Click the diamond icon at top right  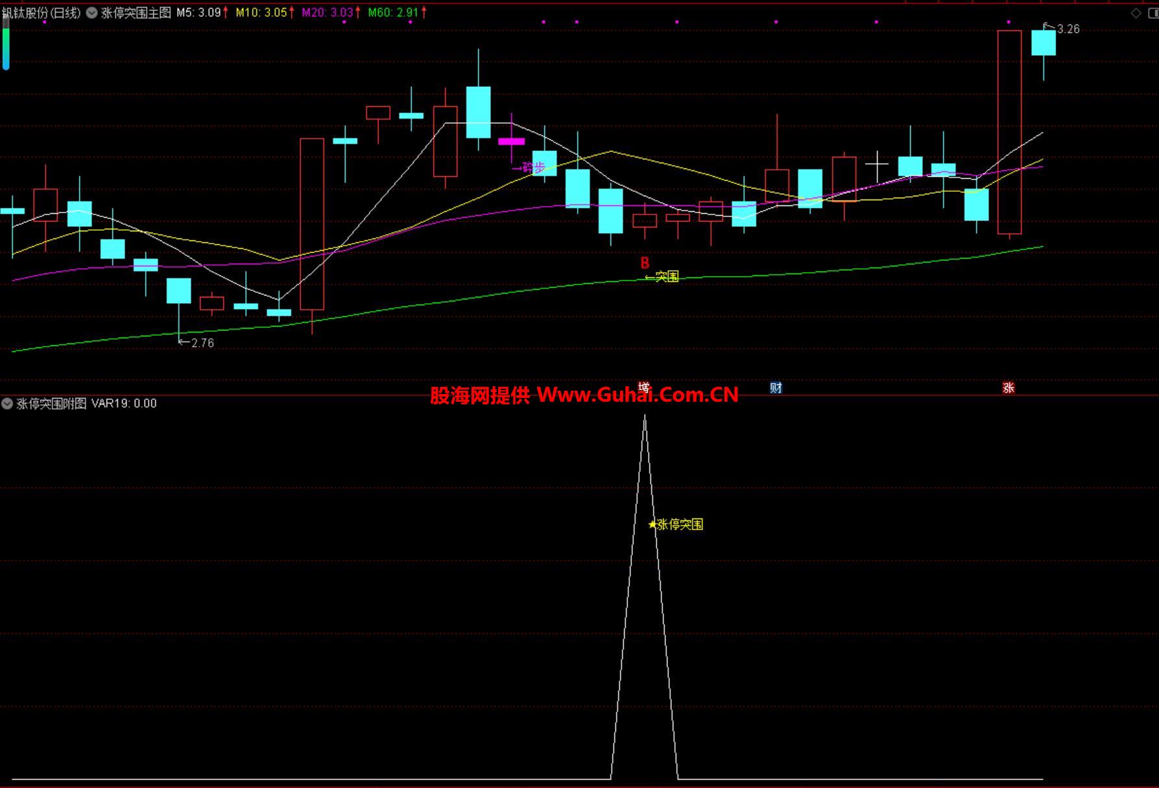[1136, 13]
